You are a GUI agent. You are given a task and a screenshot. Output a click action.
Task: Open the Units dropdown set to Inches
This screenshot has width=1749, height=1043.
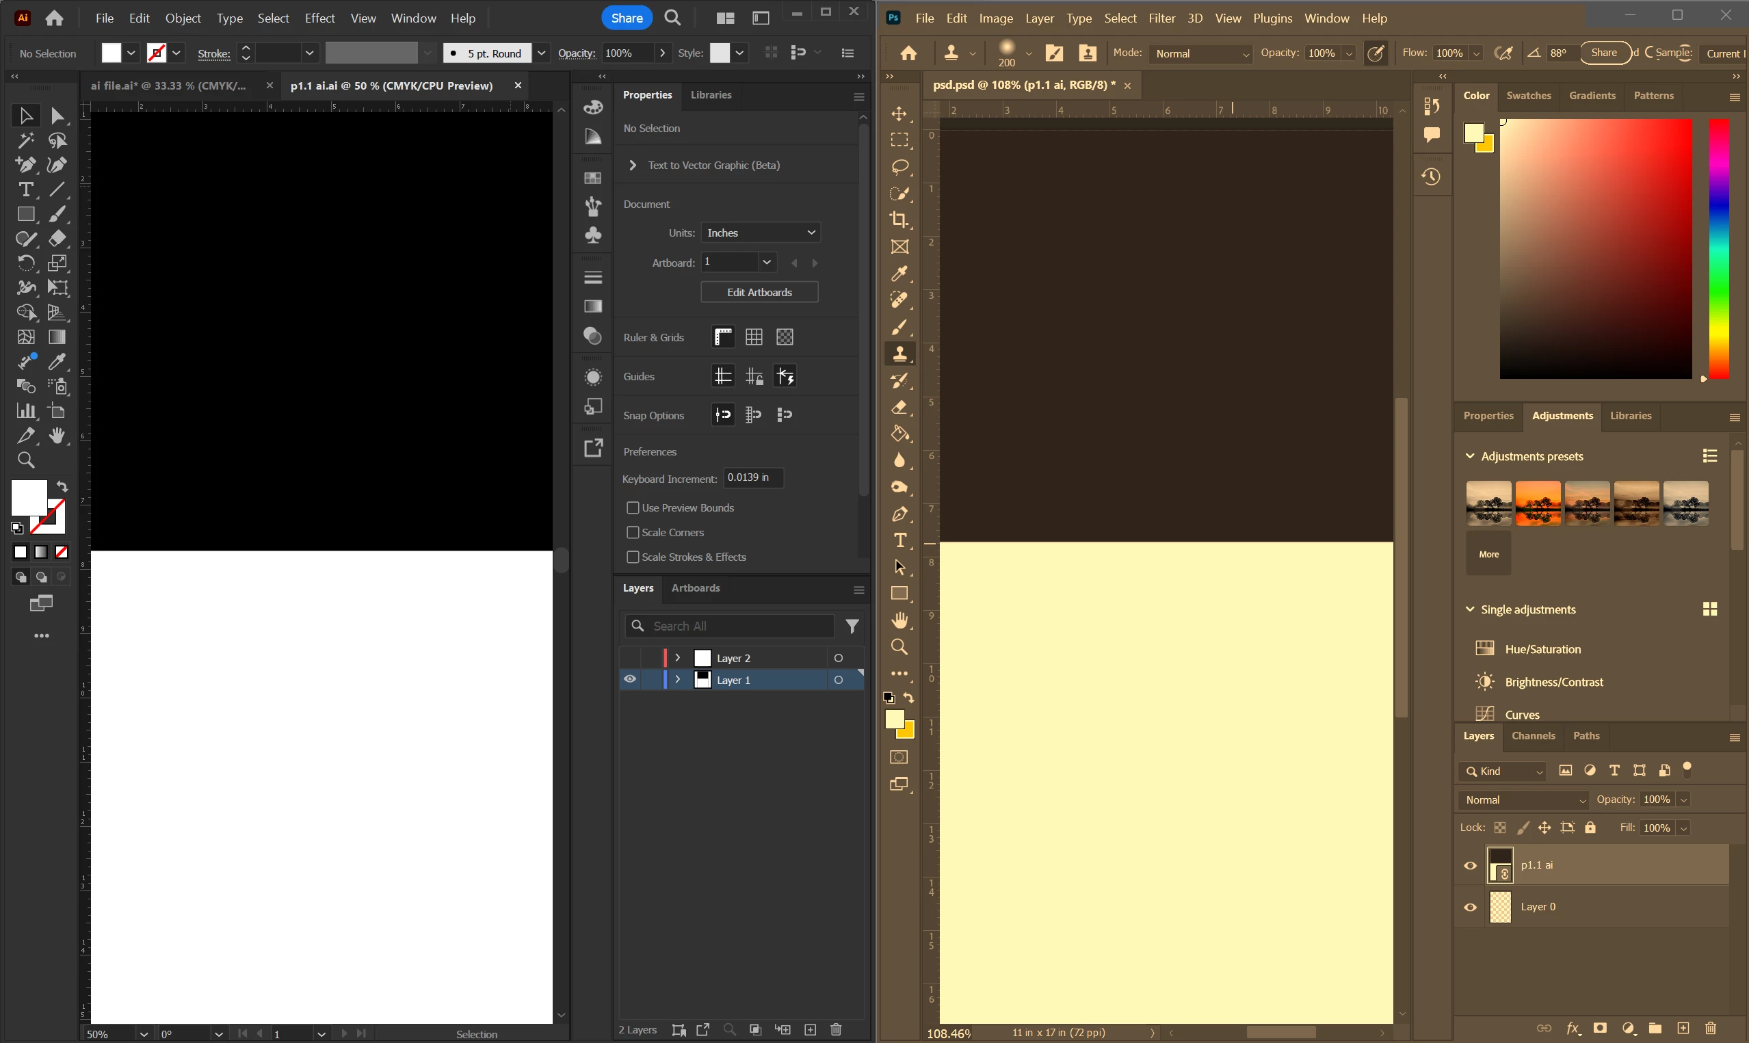[761, 233]
